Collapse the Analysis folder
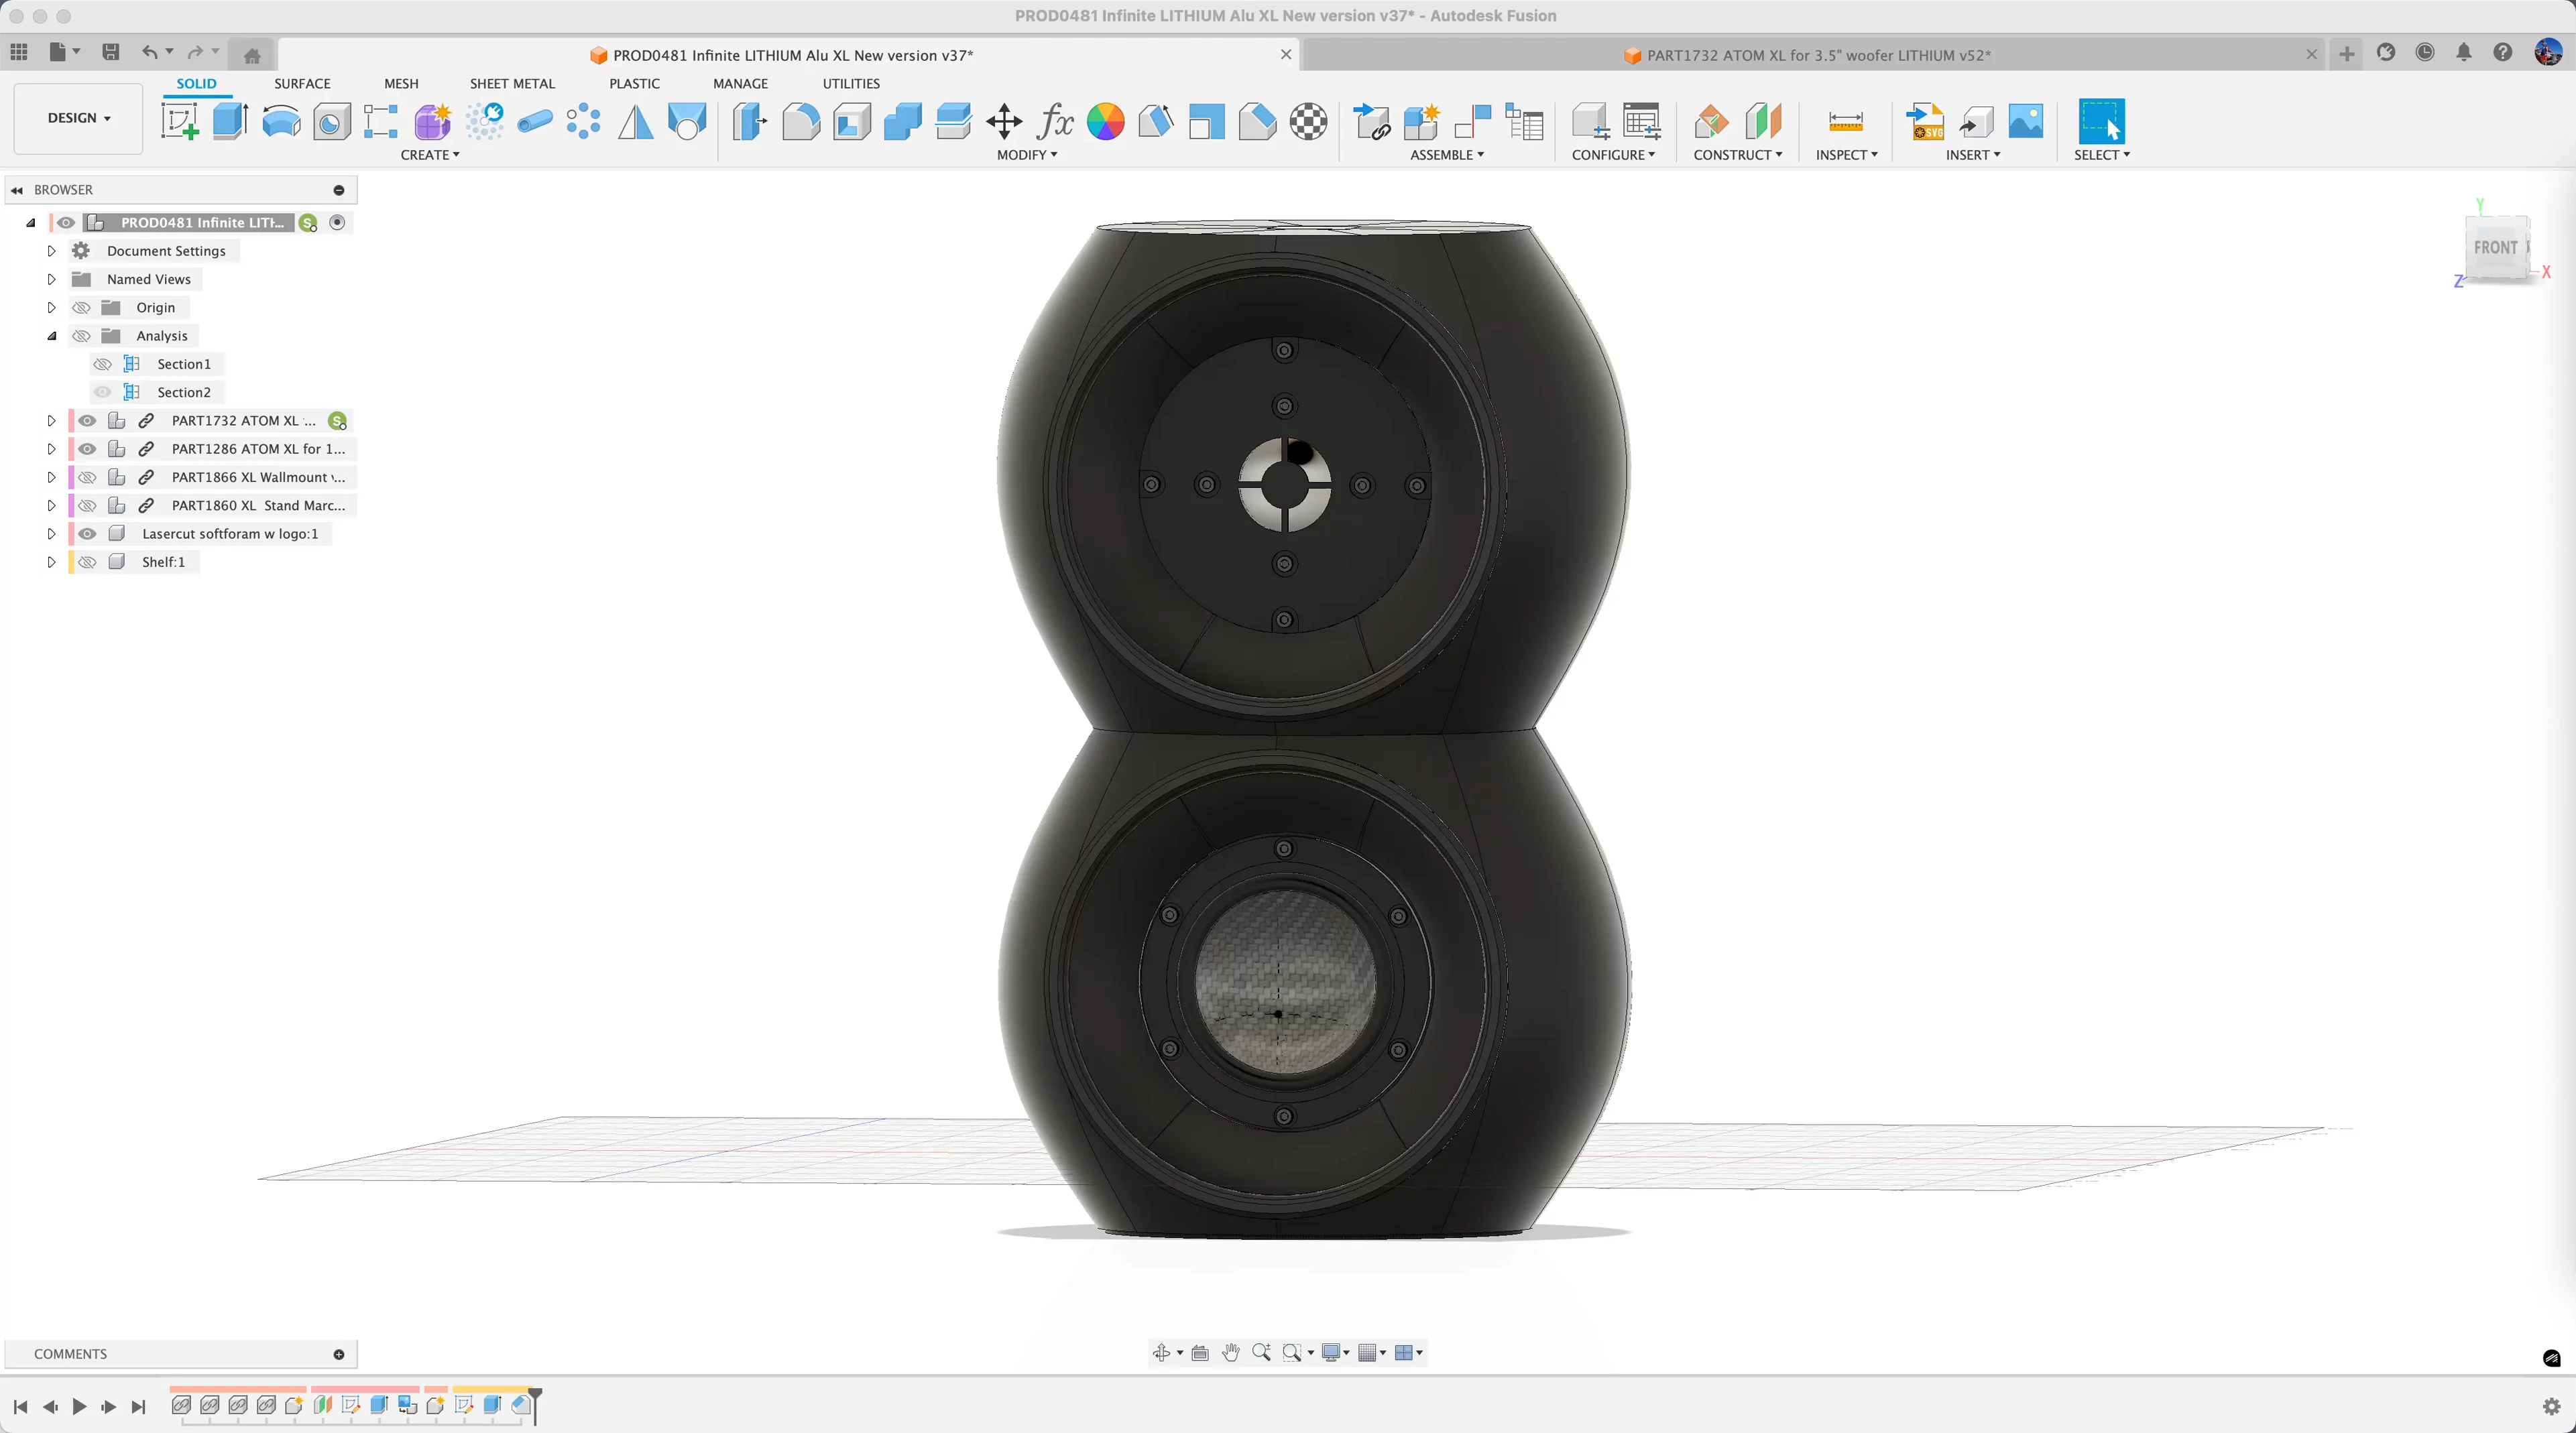Viewport: 2576px width, 1433px height. [x=51, y=336]
